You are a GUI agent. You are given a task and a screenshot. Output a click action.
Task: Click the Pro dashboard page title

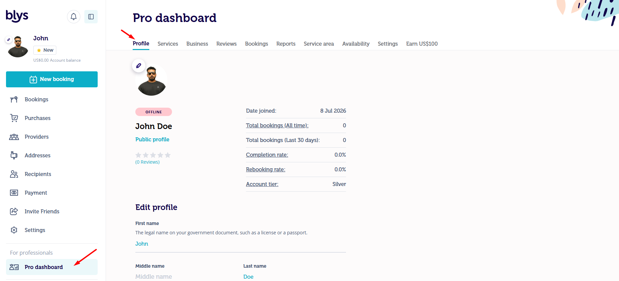(175, 18)
